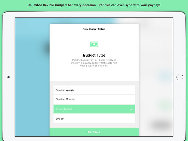Tap the iPad home button
The width and height of the screenshot is (188, 141).
(x=180, y=77)
